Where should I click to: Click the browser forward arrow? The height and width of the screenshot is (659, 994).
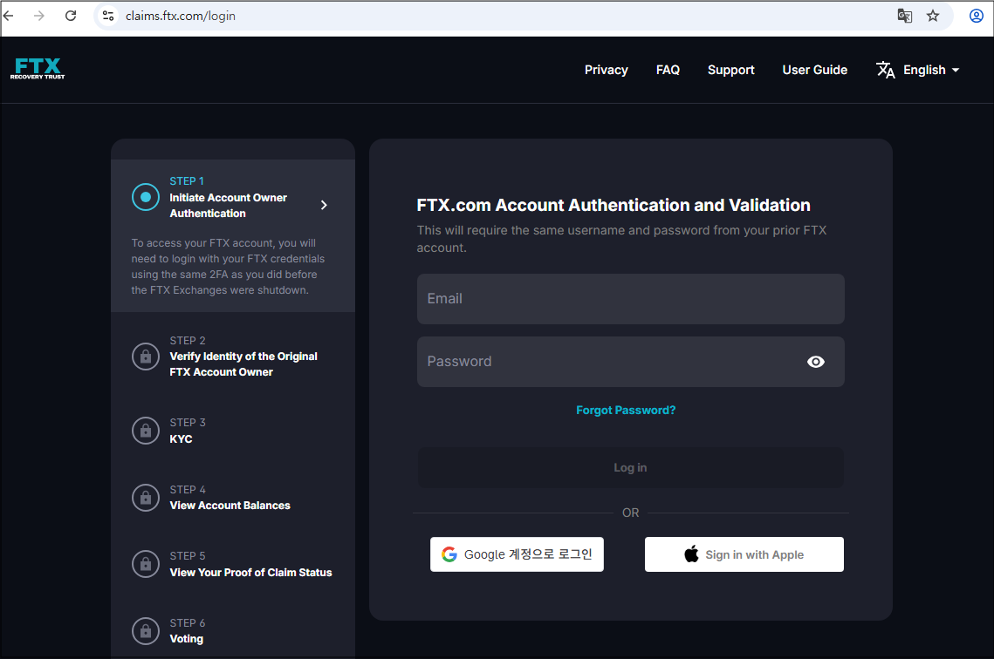tap(39, 16)
